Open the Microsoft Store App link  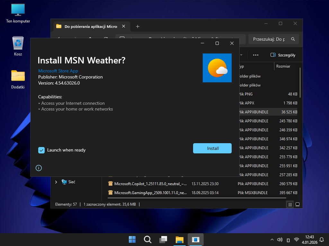point(58,71)
